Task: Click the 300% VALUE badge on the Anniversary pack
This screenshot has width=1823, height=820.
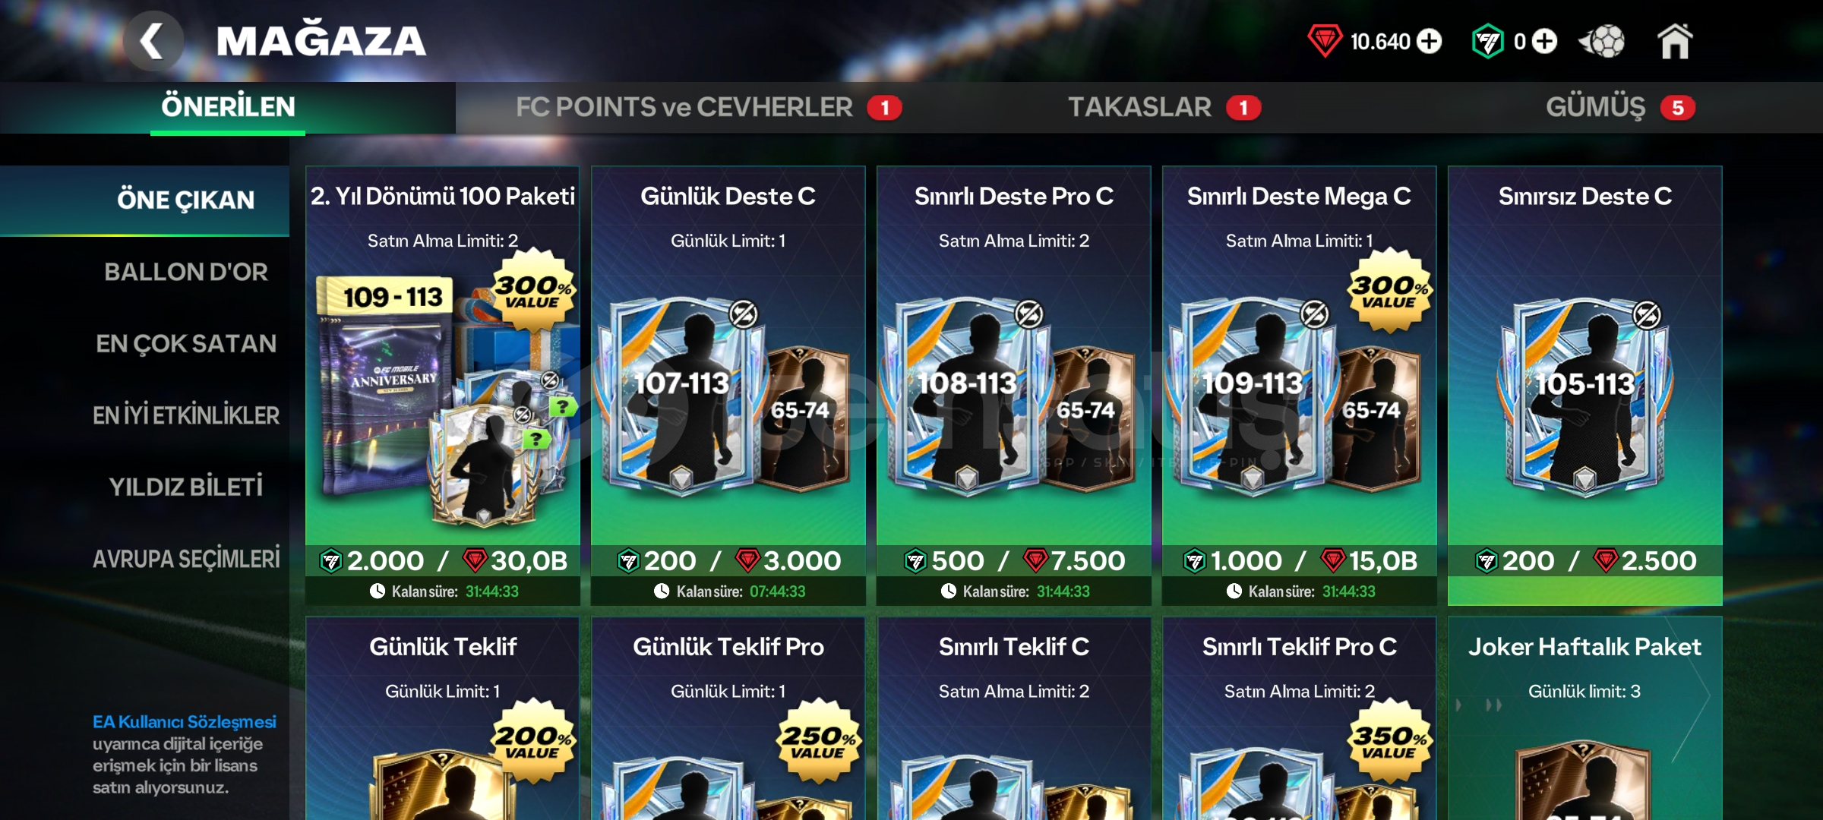Action: [x=533, y=291]
